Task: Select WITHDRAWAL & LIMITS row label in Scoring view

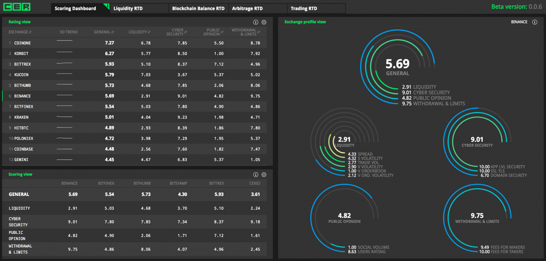Action: click(20, 249)
